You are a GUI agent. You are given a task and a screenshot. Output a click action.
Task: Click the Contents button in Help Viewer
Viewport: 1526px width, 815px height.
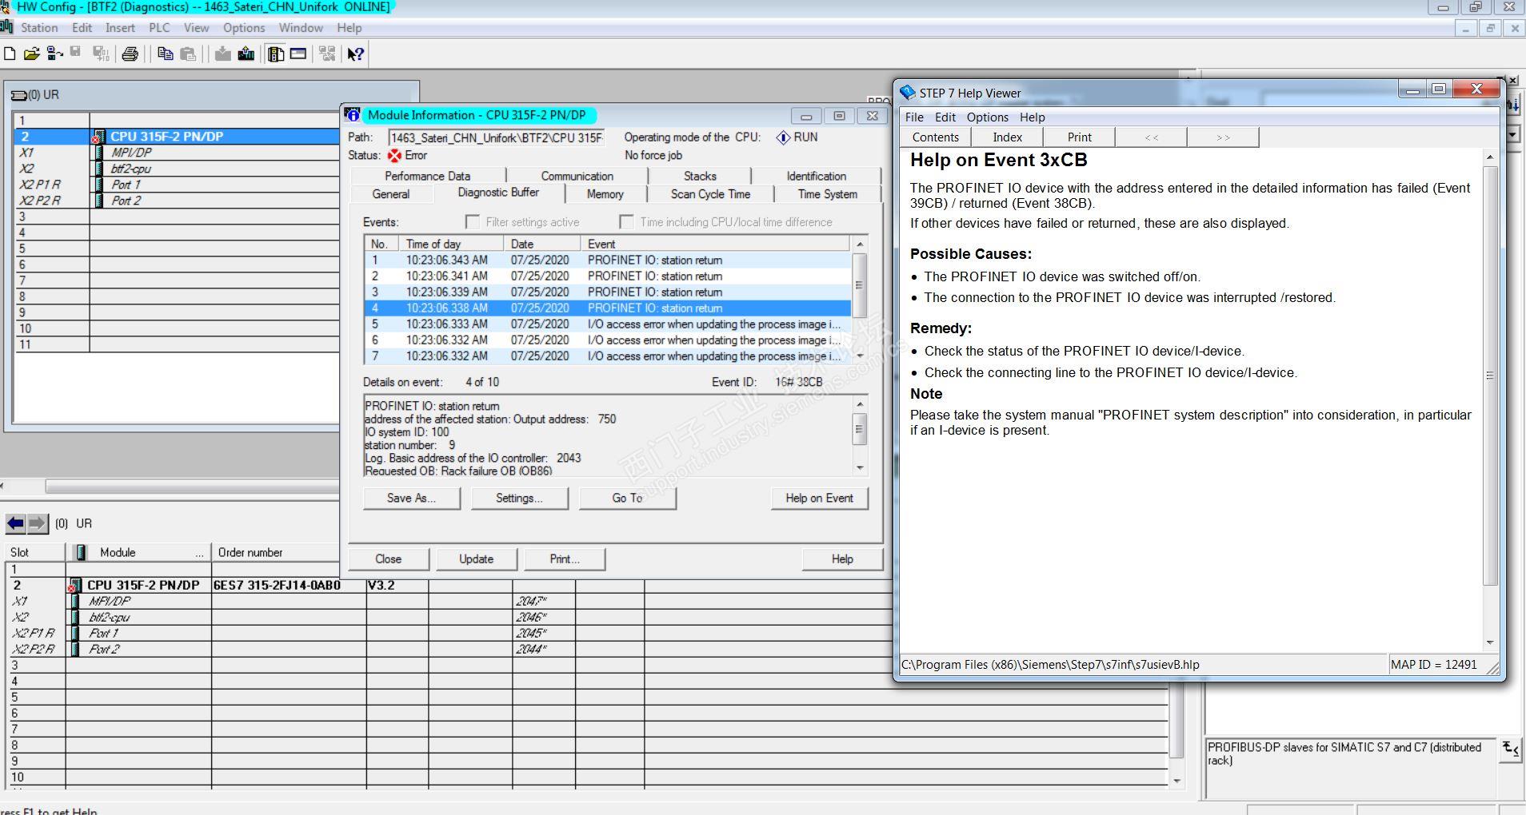[936, 137]
